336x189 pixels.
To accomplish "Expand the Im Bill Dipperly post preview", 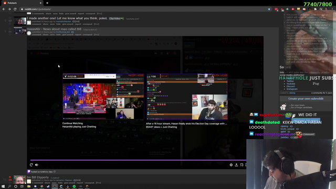I will point(29,182).
